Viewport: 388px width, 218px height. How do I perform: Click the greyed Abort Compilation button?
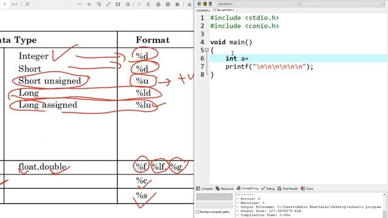[x=214, y=197]
